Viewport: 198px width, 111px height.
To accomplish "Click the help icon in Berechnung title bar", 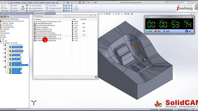I will click(x=91, y=16).
